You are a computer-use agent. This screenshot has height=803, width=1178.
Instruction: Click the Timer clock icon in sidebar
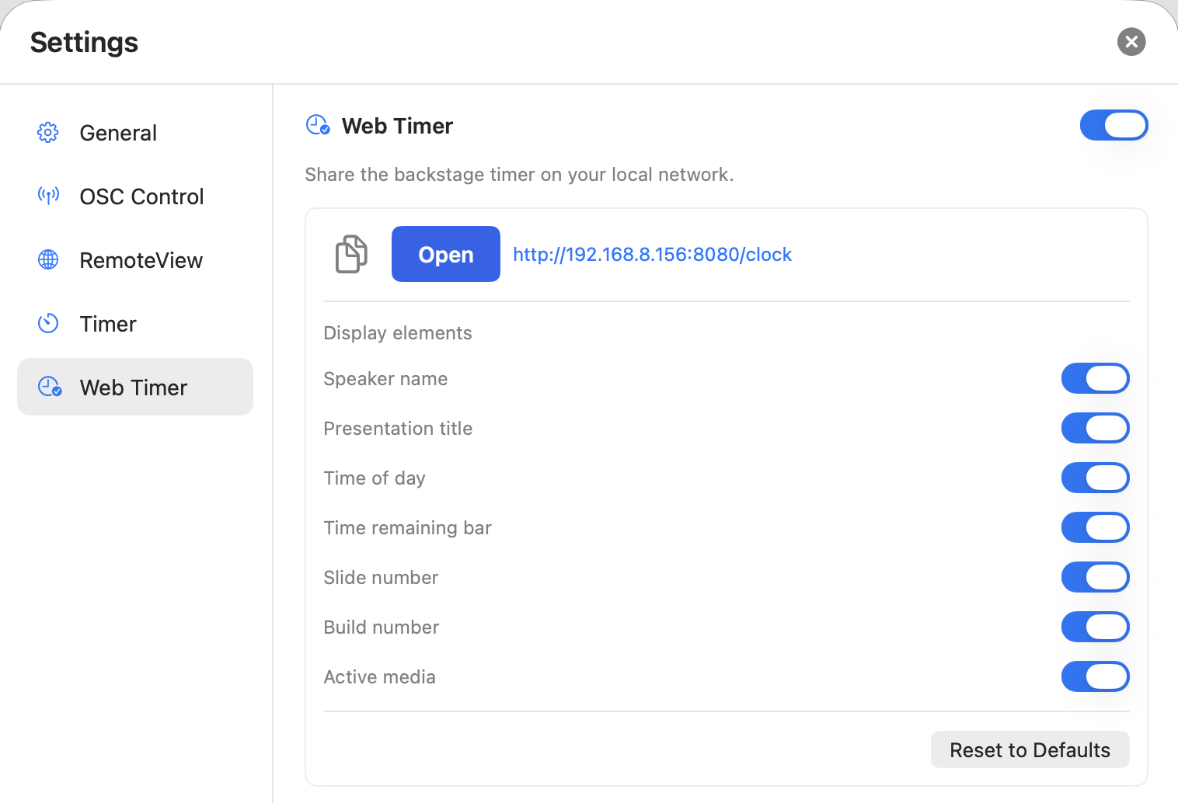(48, 323)
